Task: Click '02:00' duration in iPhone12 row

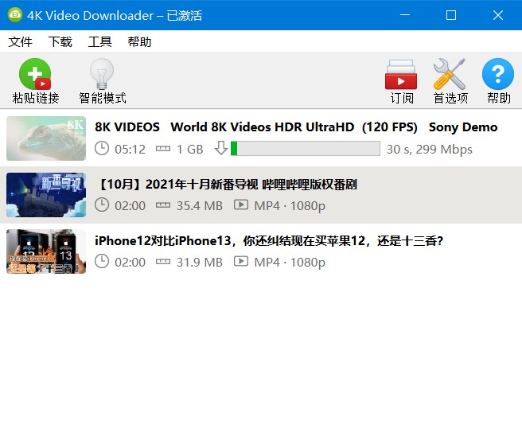Action: [x=130, y=263]
